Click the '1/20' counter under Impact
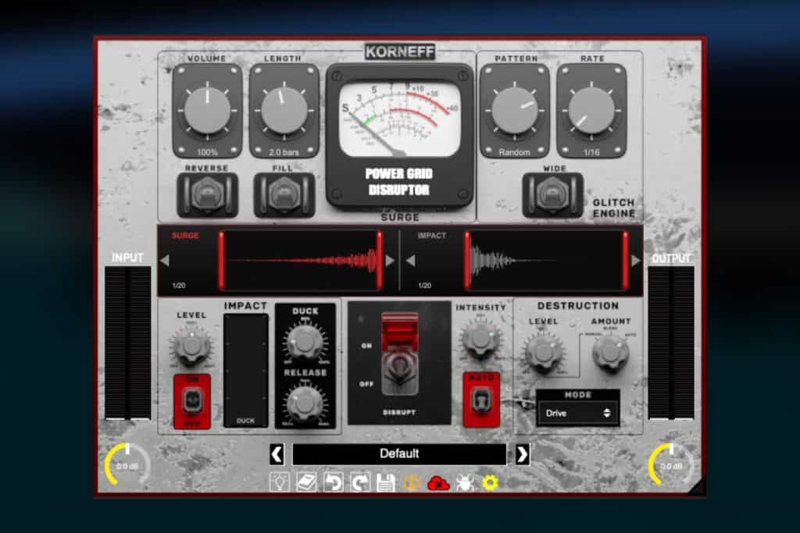 coord(424,286)
